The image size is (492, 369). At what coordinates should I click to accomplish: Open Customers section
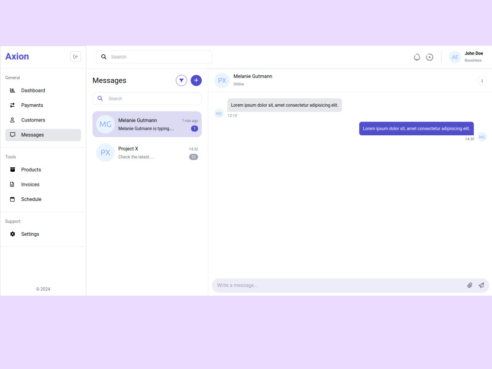click(x=43, y=120)
